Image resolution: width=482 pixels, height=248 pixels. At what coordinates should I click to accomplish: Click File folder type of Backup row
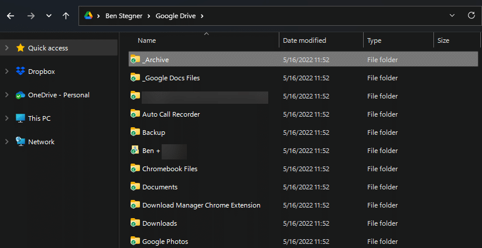[x=382, y=133]
